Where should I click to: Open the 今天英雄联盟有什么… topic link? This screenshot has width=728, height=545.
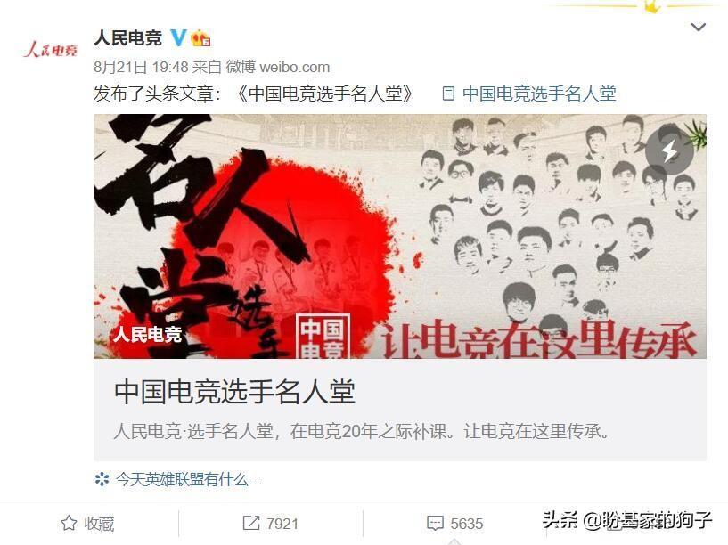189,479
